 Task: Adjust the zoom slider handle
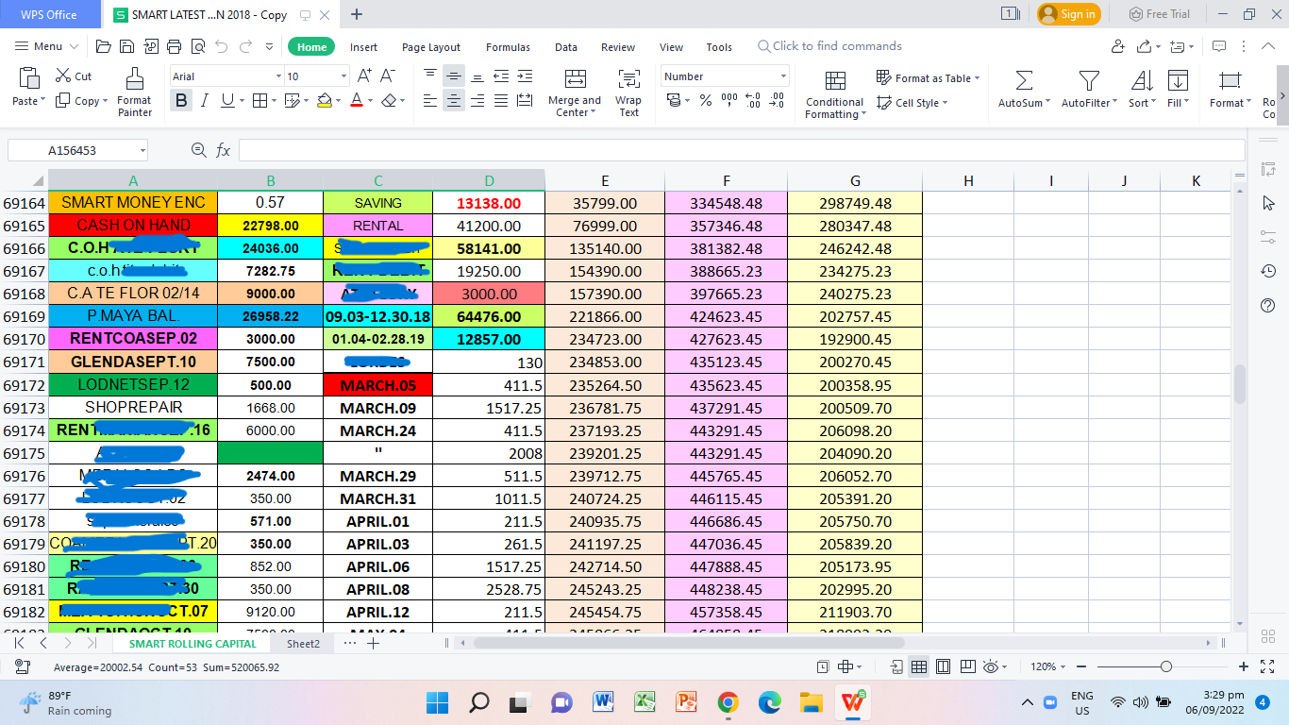(1166, 666)
